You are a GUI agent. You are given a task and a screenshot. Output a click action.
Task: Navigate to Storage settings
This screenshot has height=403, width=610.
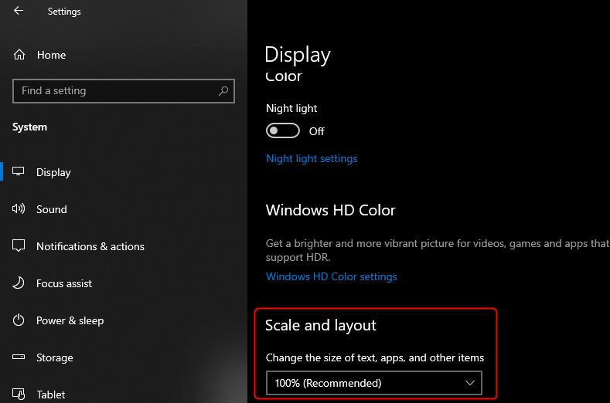coord(54,357)
